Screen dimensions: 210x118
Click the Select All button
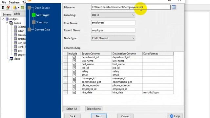(x=72, y=109)
